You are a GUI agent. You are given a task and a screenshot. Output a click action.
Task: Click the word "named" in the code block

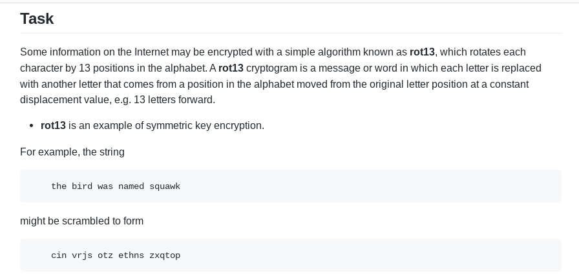[131, 186]
